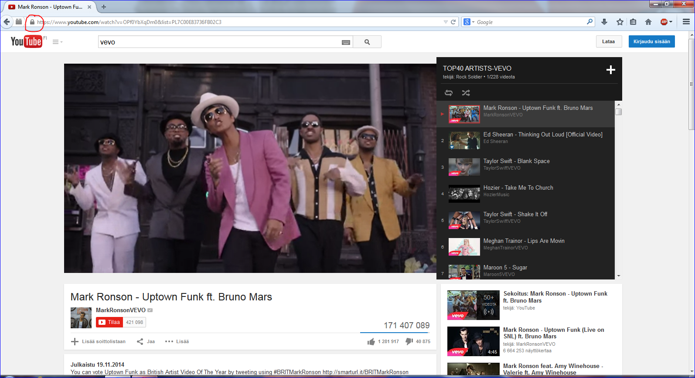This screenshot has height=378, width=695.
Task: Click the playlist scrollbar thumb
Action: coord(618,112)
